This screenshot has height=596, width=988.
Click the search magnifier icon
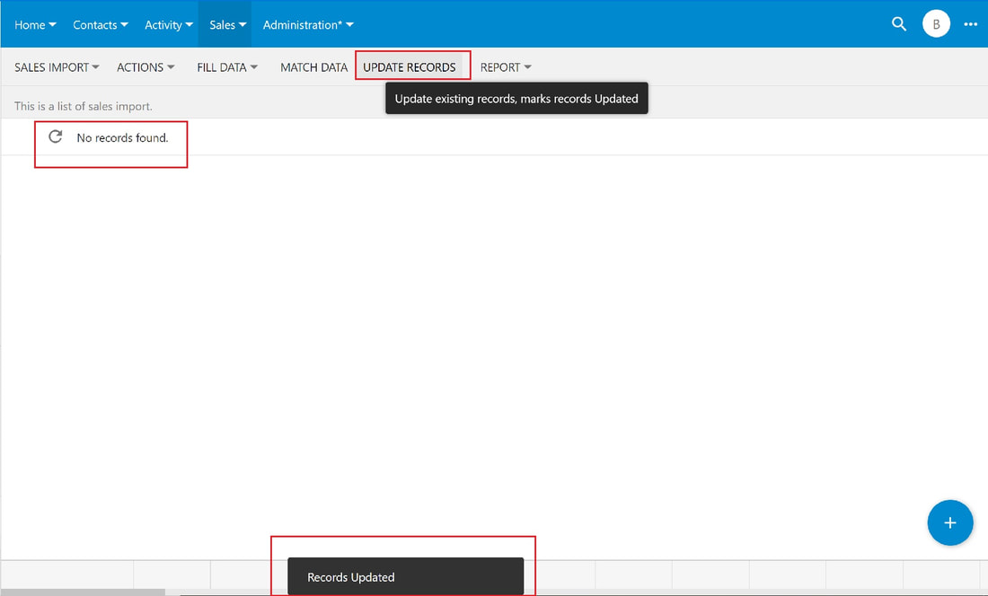[899, 24]
